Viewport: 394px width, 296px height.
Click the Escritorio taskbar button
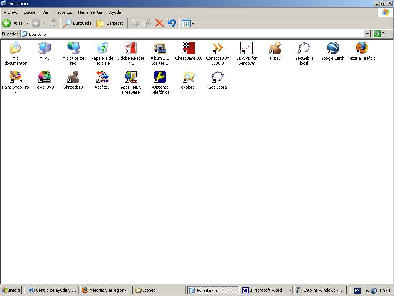[214, 290]
